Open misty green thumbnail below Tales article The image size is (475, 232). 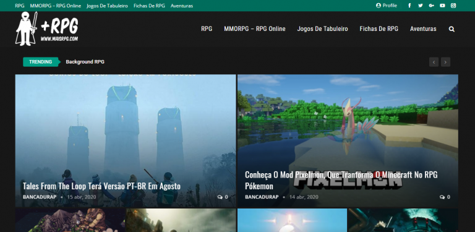(x=181, y=220)
